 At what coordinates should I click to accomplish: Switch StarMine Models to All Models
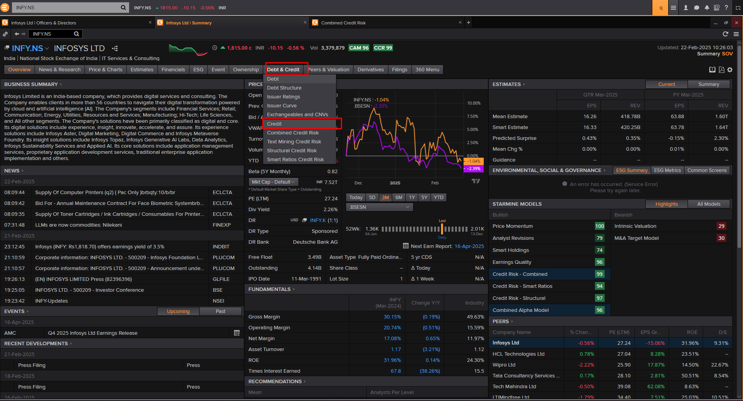click(x=709, y=204)
